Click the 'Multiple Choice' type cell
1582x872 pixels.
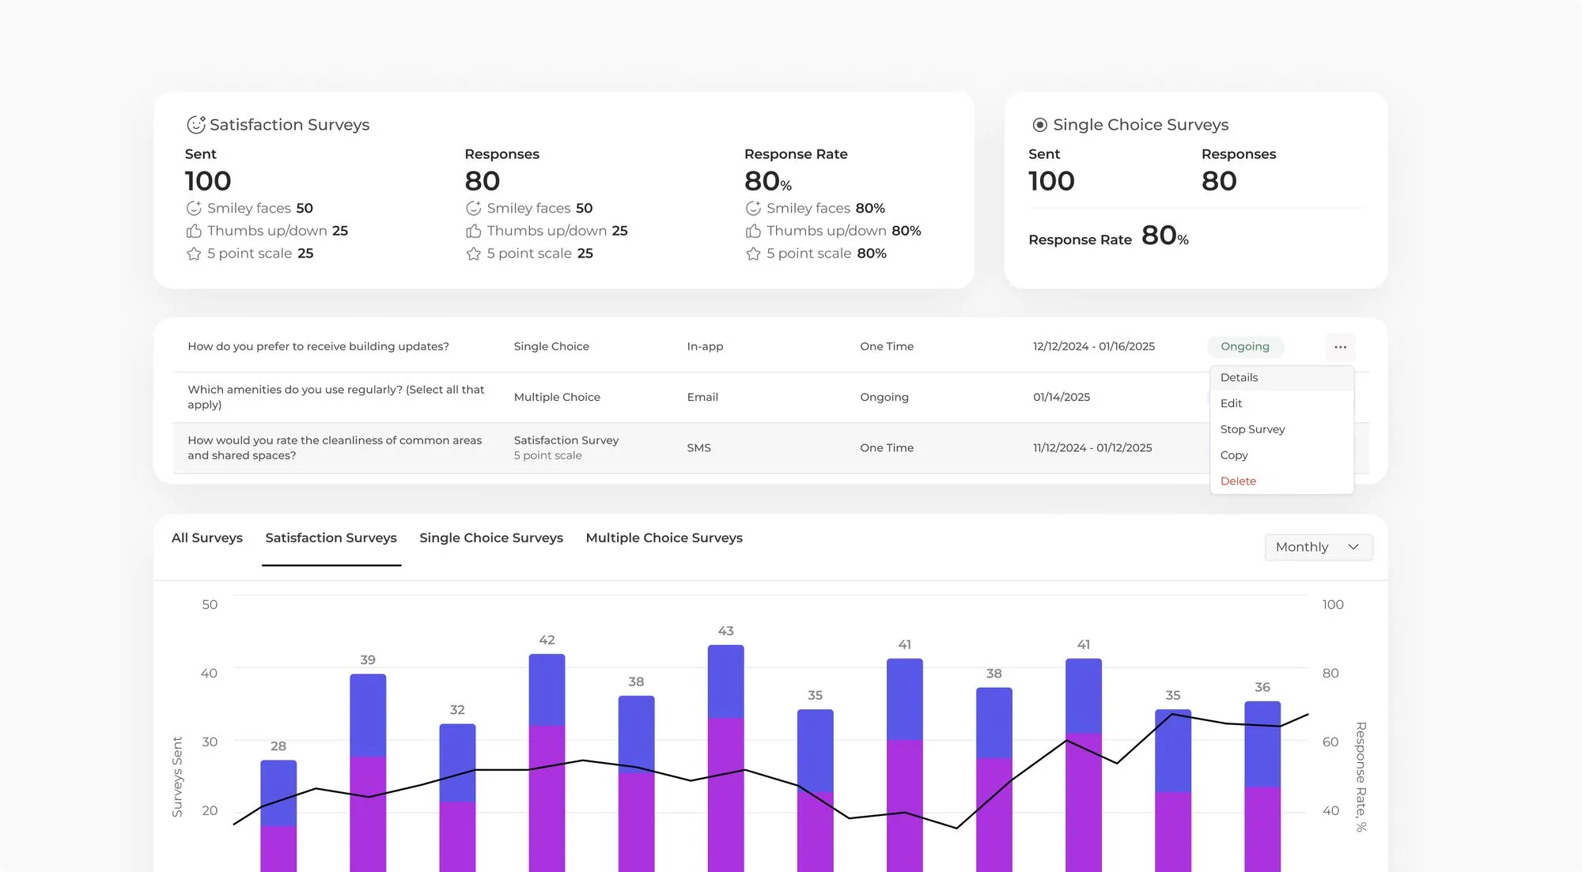(x=557, y=397)
